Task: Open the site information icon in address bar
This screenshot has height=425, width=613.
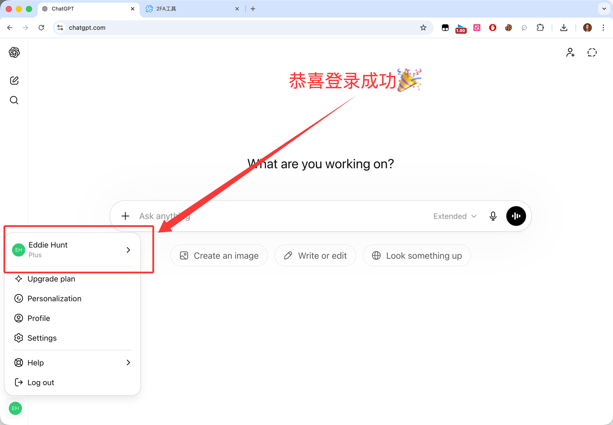Action: [60, 28]
